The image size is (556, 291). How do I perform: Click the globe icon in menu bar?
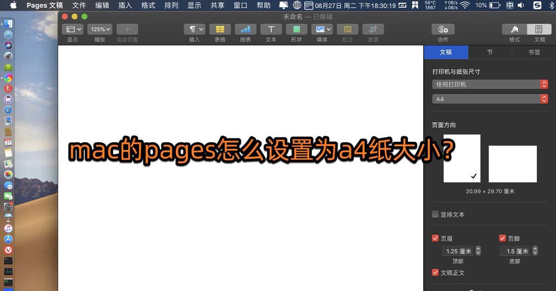[x=297, y=5]
